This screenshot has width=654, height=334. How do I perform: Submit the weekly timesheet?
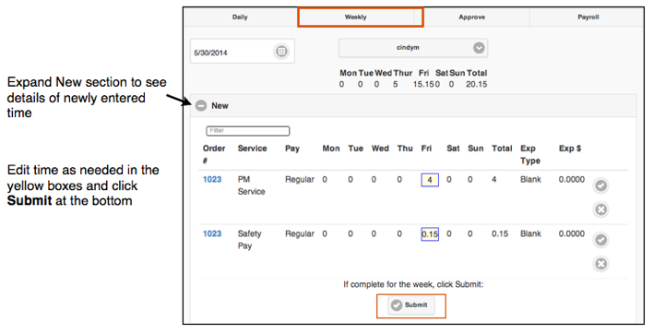[410, 305]
